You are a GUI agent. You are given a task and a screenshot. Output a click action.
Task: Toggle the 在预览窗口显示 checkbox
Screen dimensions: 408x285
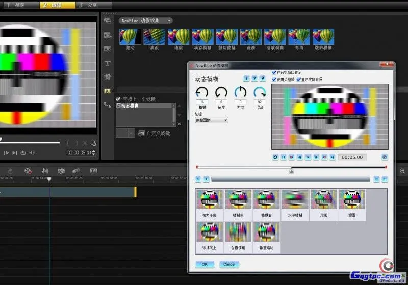coord(274,73)
